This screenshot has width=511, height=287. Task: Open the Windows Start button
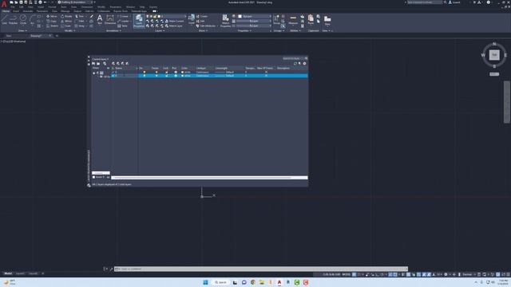click(205, 282)
